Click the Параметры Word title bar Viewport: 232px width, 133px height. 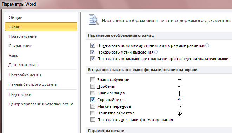[x=19, y=4]
